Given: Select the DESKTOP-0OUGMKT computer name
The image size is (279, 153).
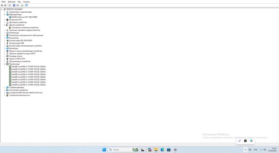Looking at the screenshot, I should (15, 9).
